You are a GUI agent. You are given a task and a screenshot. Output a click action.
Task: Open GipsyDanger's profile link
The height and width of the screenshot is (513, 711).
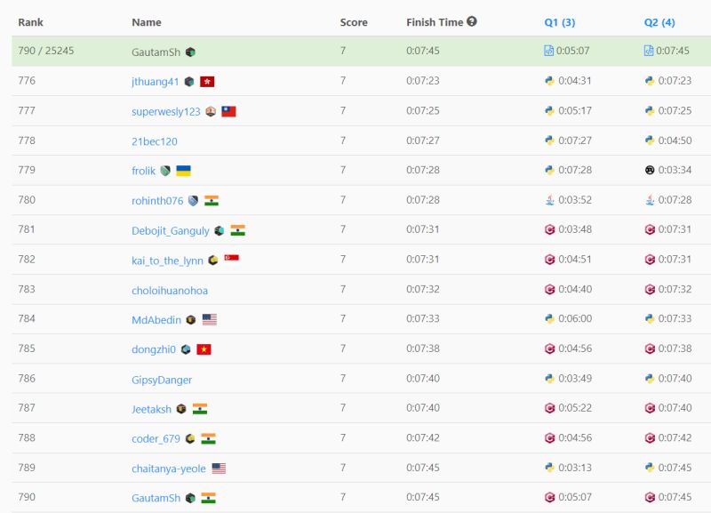coord(162,380)
